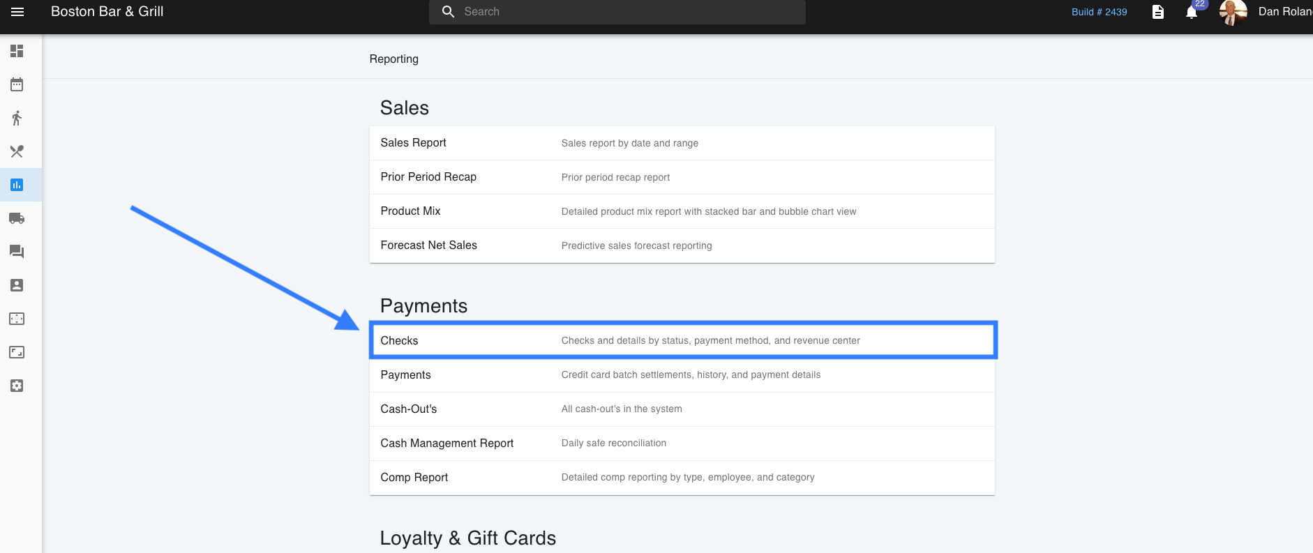Click the user profile avatar photo

coord(1233,12)
